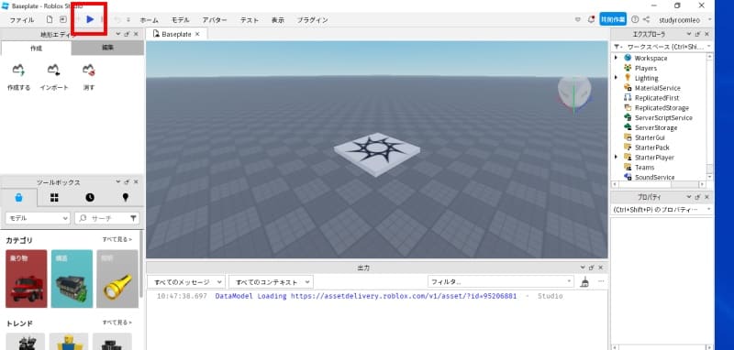
Task: Clear the output with the broom icon
Action: [584, 282]
